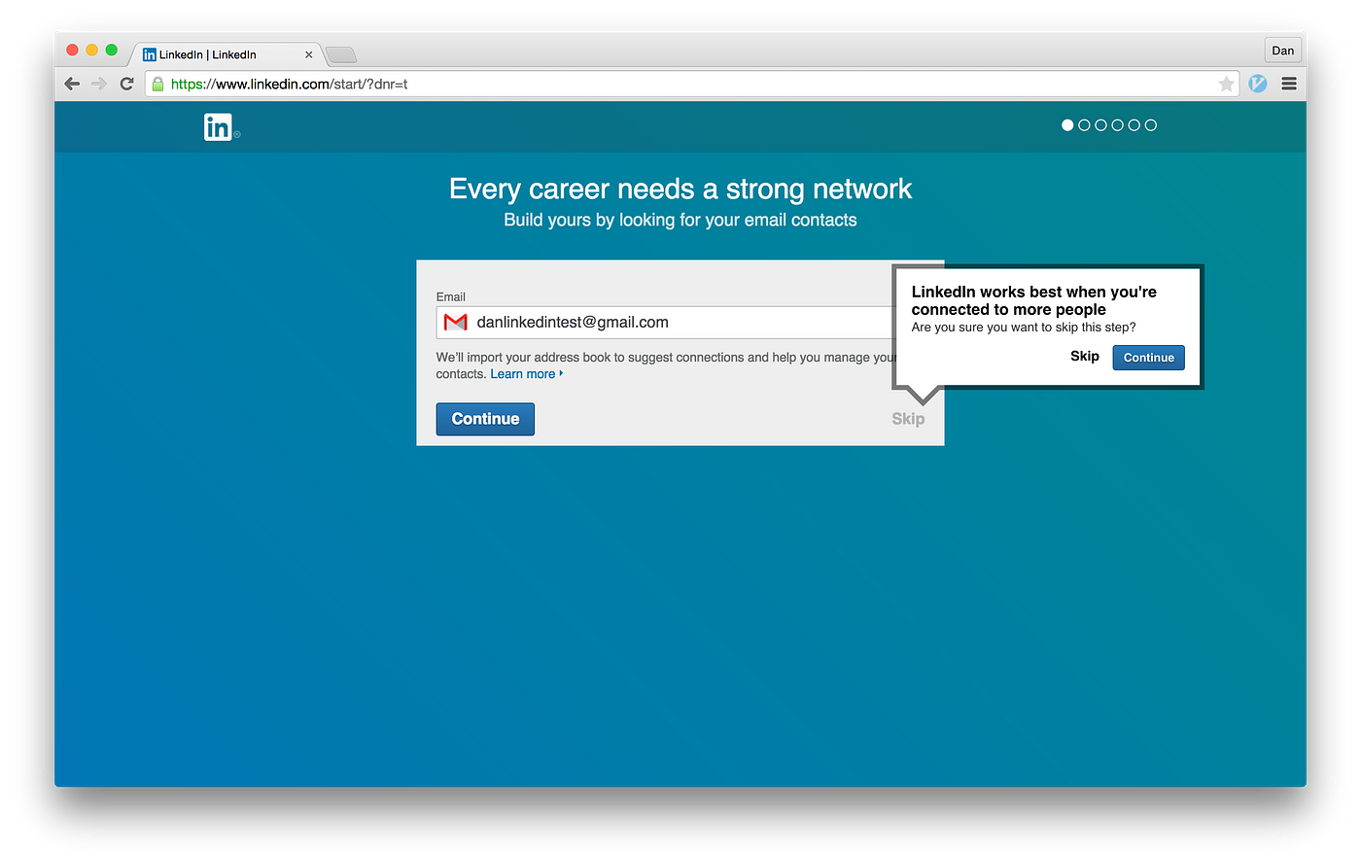Viewport: 1361px width, 865px height.
Task: Click the greyed Skip link in the form
Action: (x=908, y=419)
